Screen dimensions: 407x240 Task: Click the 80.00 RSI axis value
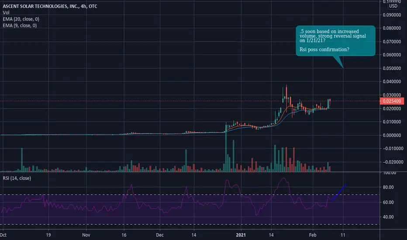(x=388, y=187)
